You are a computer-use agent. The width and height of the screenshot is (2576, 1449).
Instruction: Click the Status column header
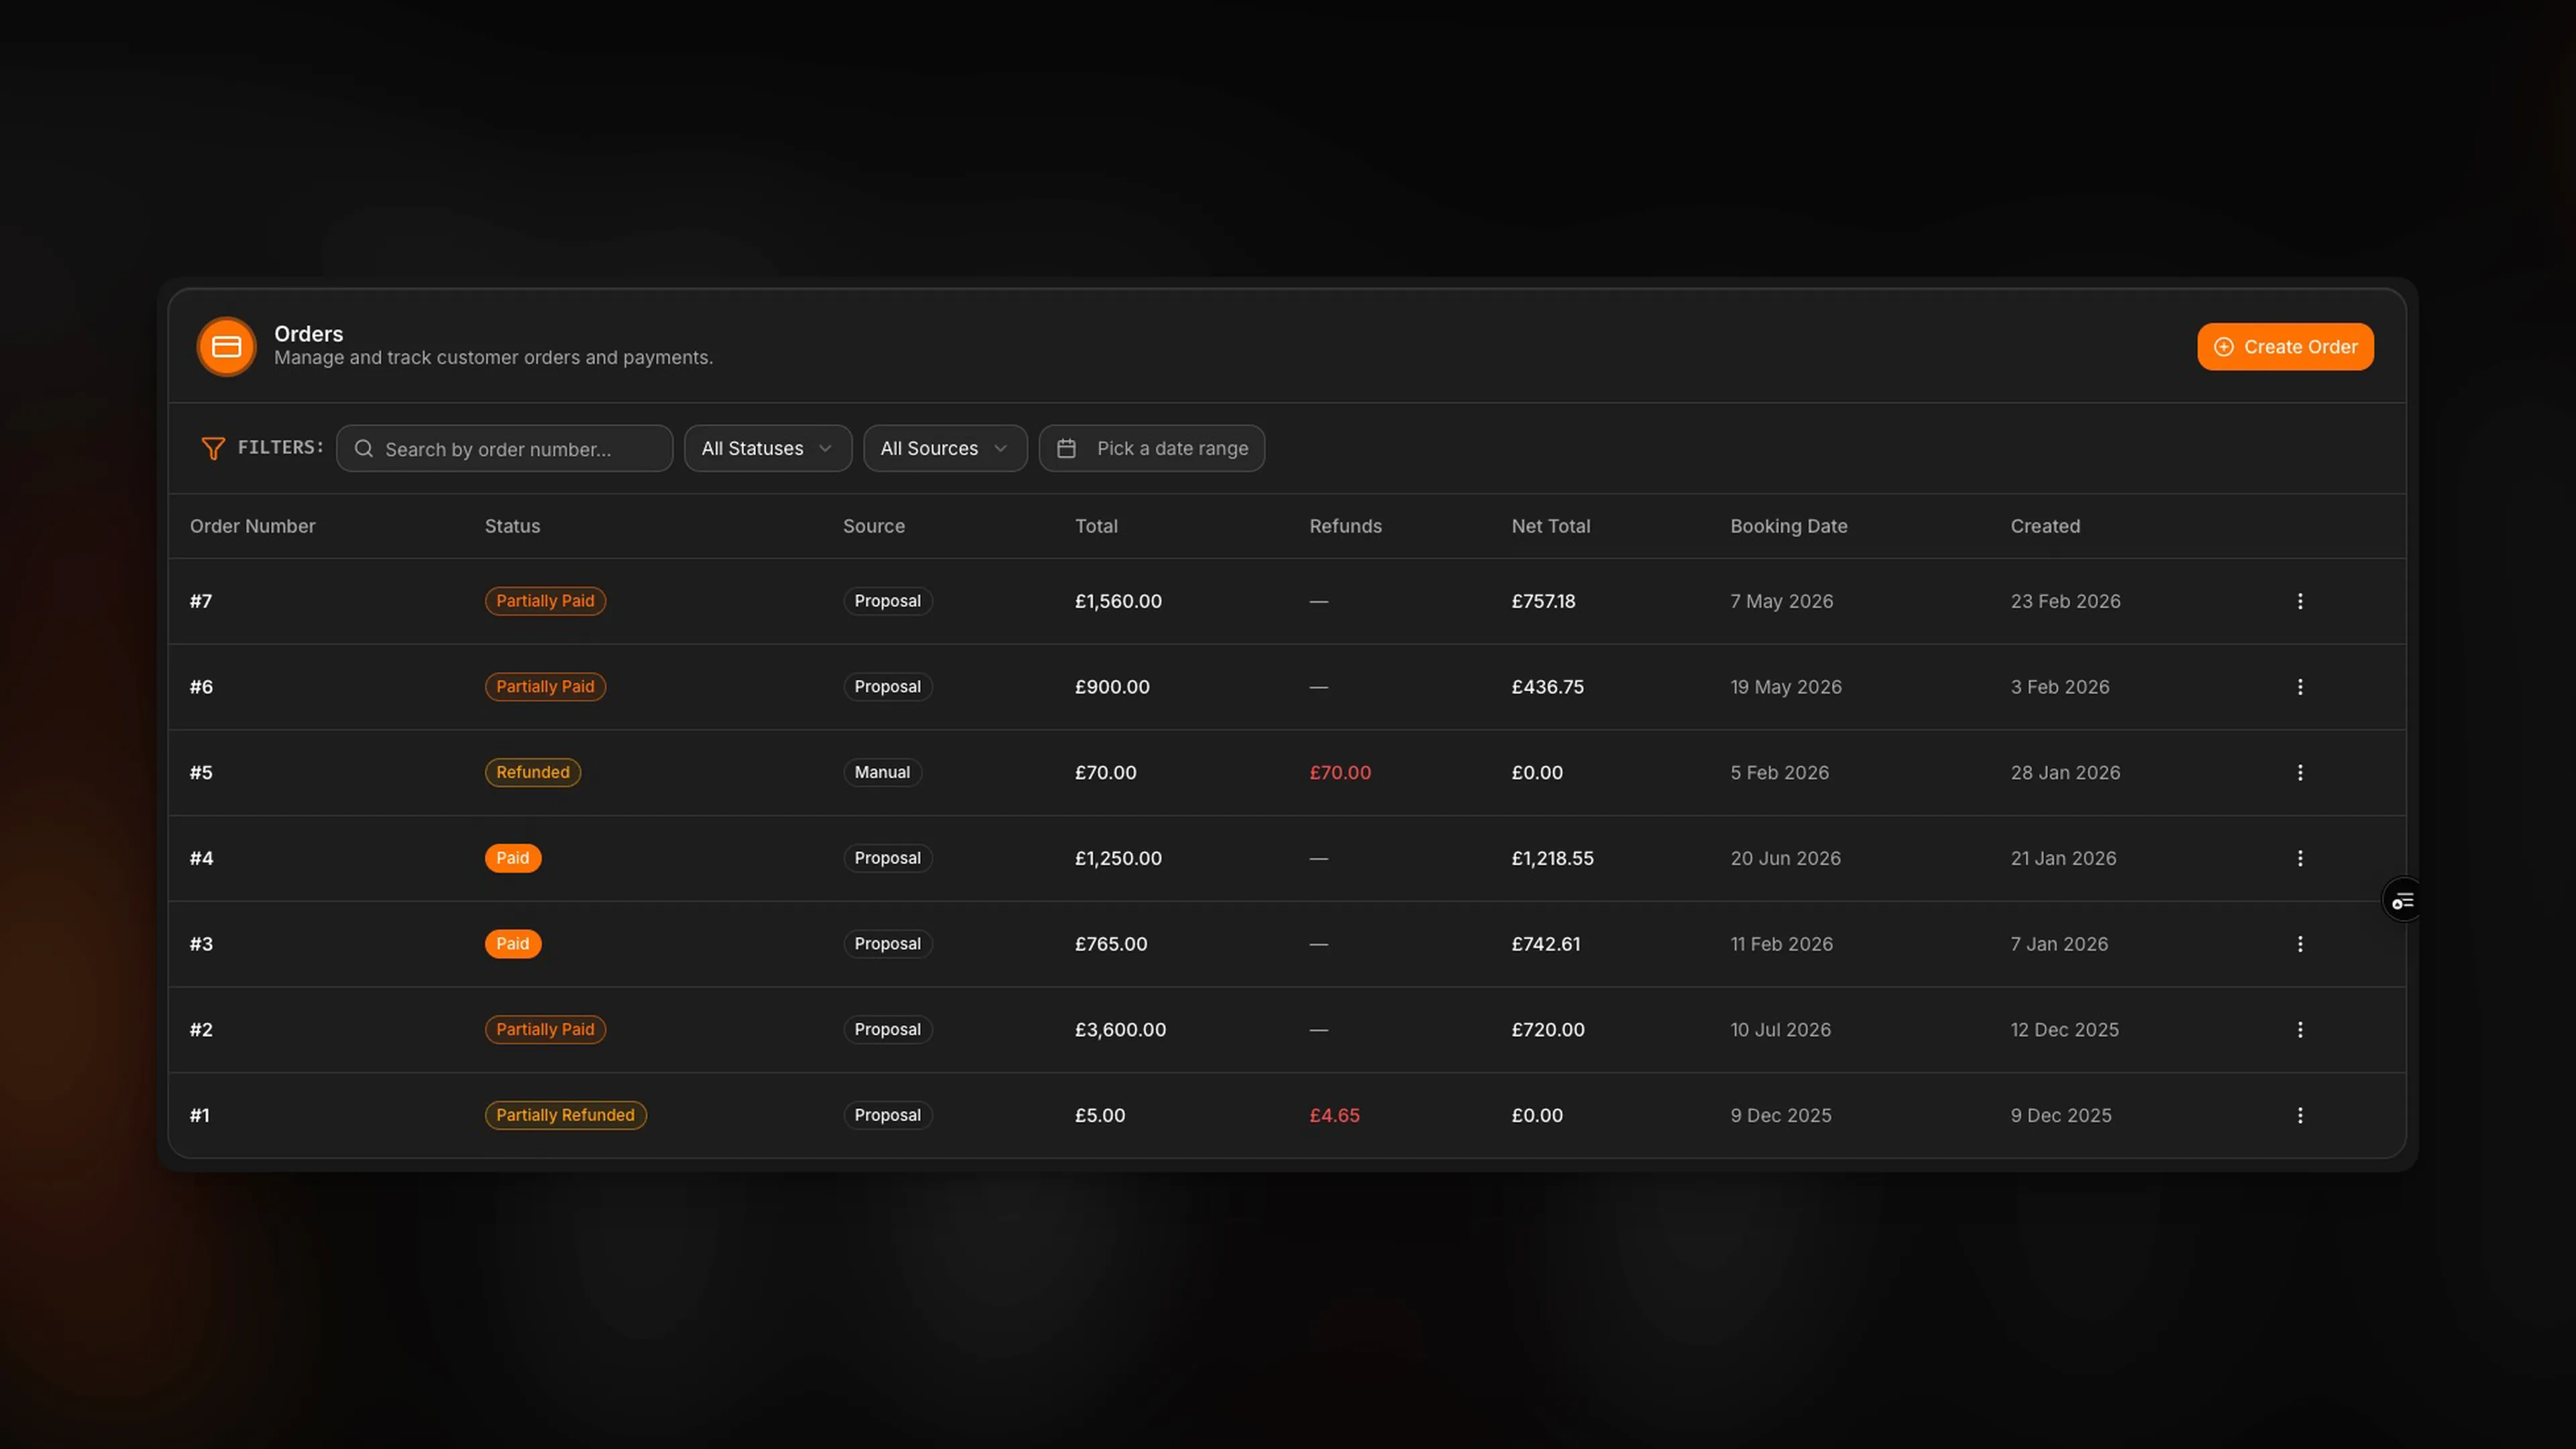[512, 526]
